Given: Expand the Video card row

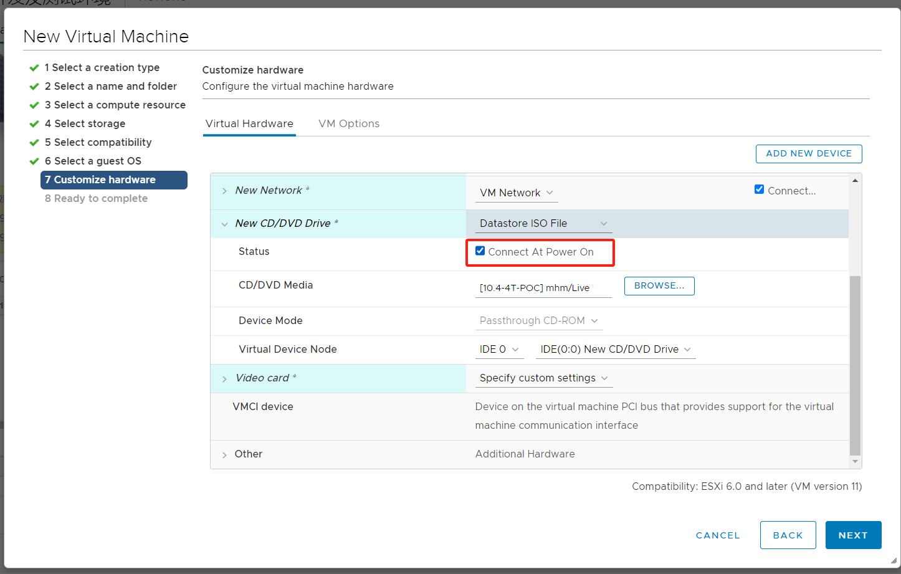Looking at the screenshot, I should 224,379.
